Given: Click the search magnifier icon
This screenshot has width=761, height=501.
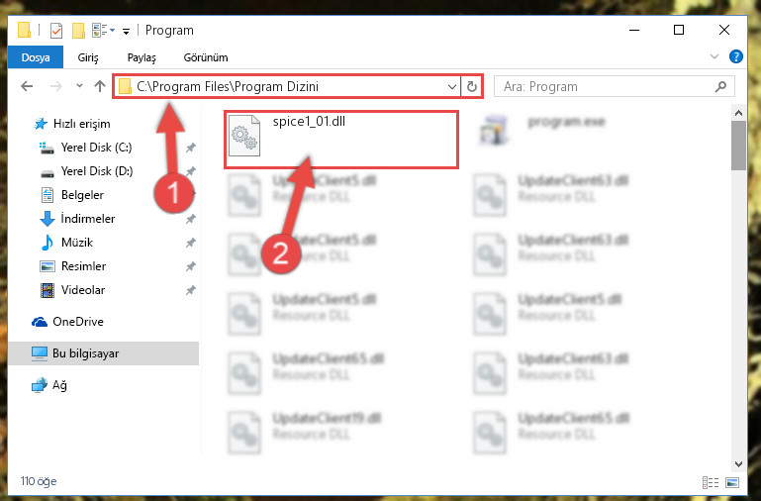Looking at the screenshot, I should (721, 86).
